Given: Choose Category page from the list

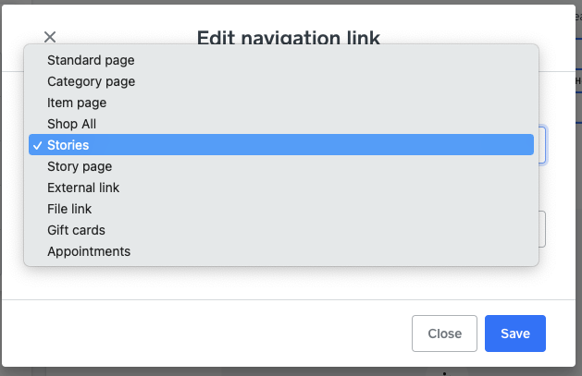Looking at the screenshot, I should [91, 81].
